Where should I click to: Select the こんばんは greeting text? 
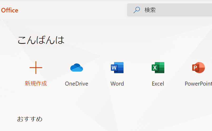(x=41, y=40)
